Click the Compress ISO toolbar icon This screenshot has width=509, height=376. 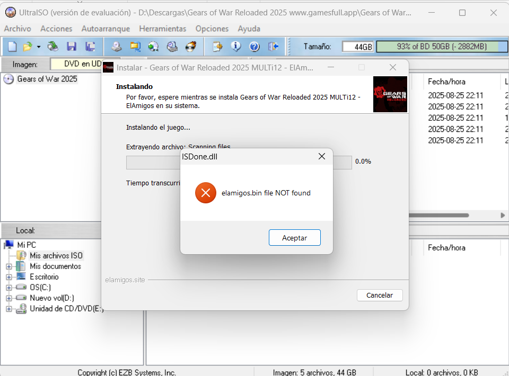[x=135, y=47]
